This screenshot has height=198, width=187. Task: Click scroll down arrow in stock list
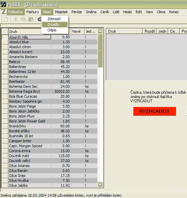tap(100, 184)
